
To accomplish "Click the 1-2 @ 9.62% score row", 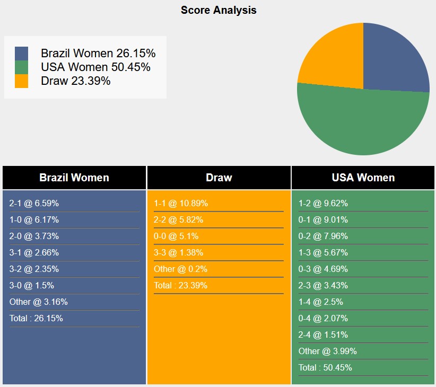I will (323, 204).
